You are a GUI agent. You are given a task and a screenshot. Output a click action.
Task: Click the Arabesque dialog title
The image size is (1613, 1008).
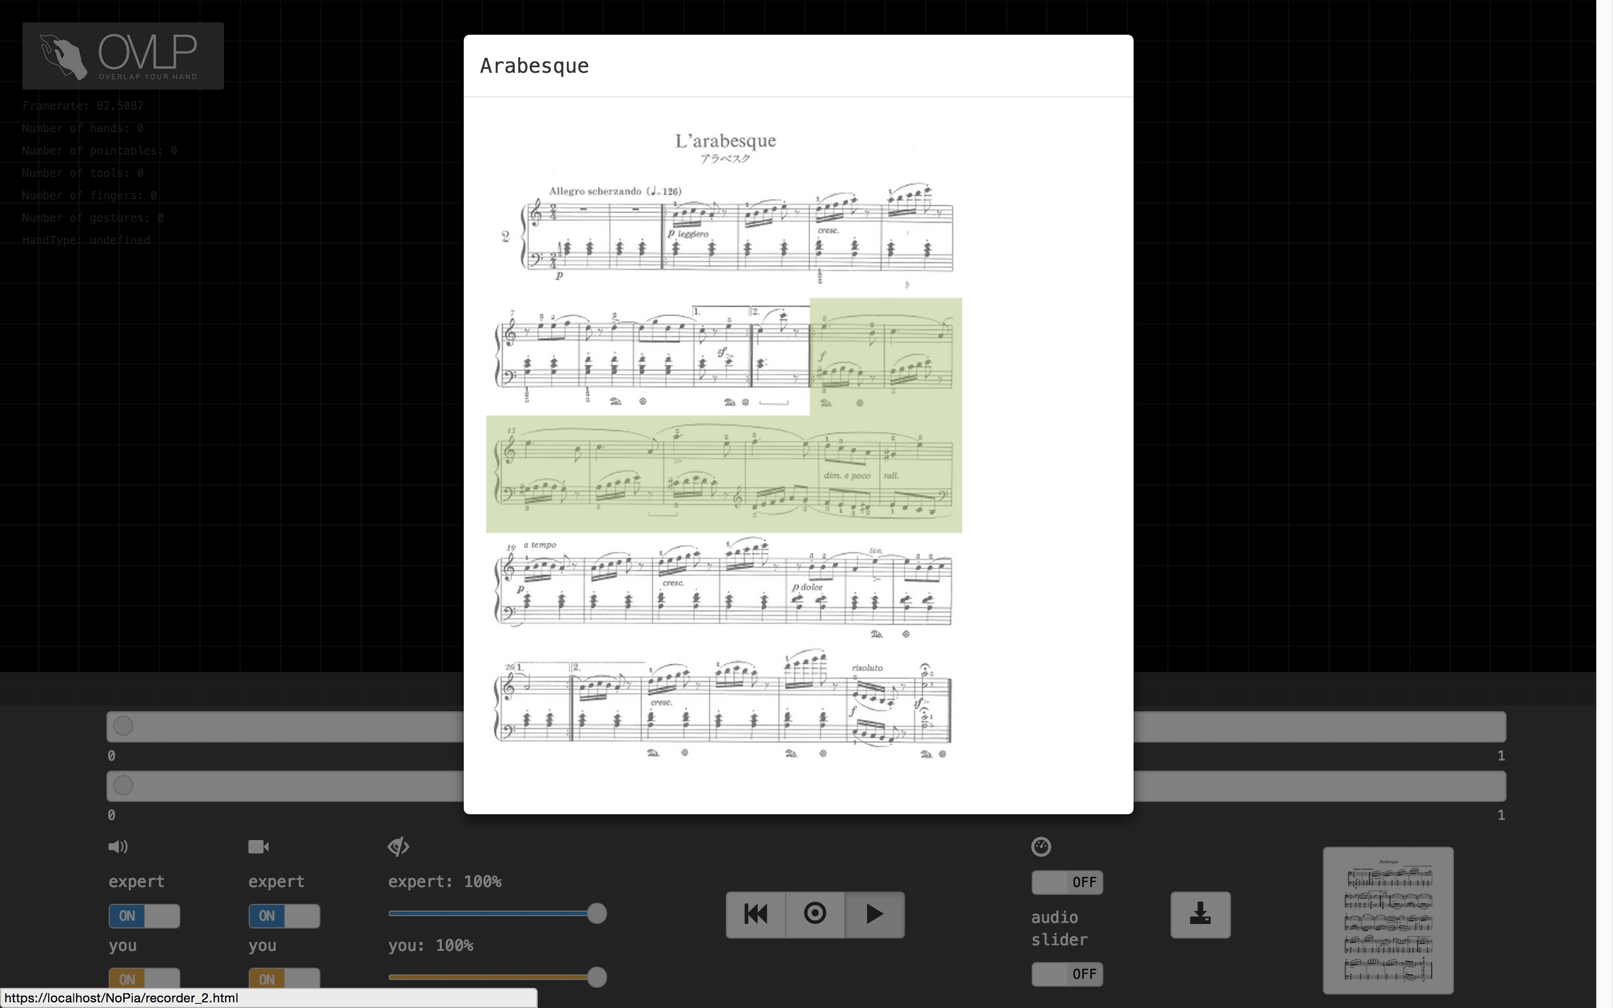[x=534, y=66]
